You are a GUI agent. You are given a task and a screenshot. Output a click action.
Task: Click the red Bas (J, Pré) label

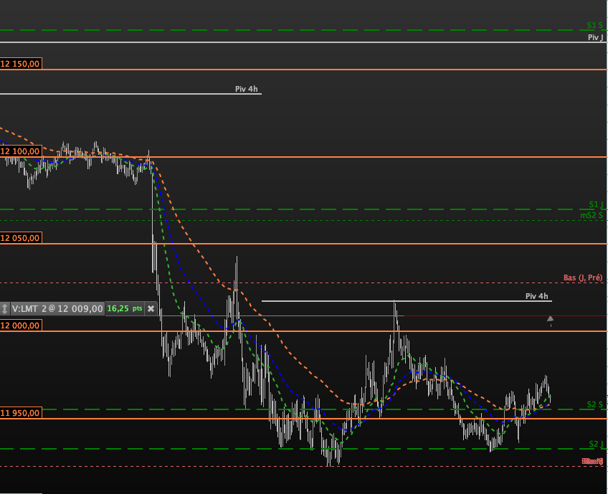point(583,277)
